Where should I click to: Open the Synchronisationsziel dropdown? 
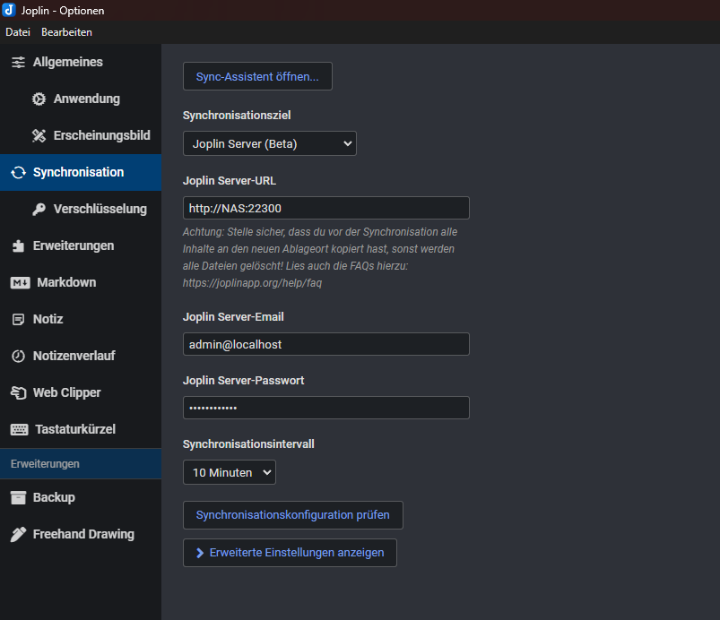269,143
